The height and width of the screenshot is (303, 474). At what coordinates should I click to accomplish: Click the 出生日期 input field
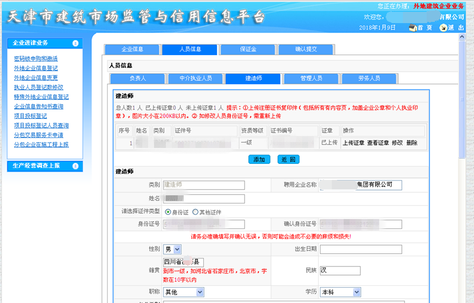pyautogui.click(x=361, y=249)
